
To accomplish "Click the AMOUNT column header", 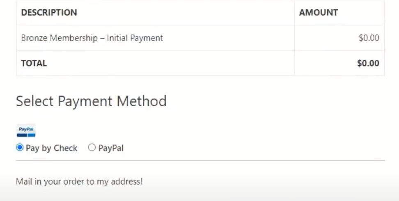I will (318, 12).
